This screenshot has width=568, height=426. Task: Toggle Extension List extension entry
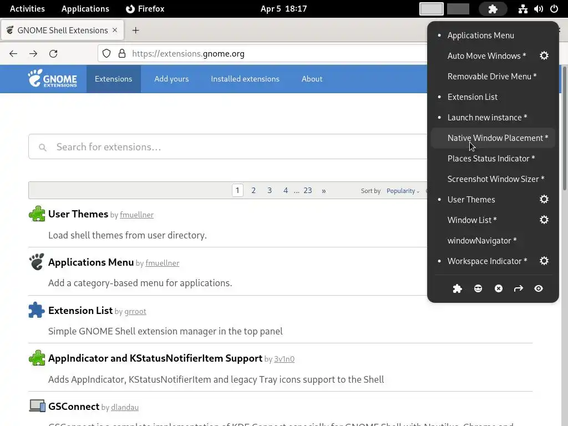493,97
